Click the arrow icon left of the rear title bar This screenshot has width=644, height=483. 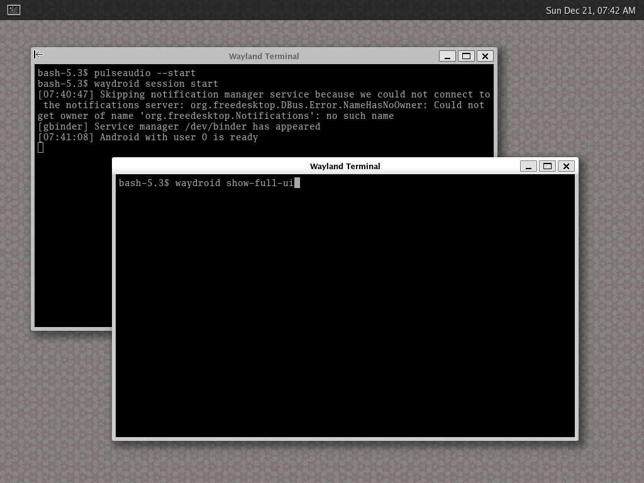click(38, 55)
